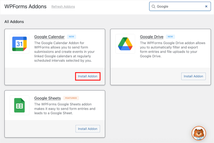
Task: Install the Google Calendar addon
Action: point(88,76)
